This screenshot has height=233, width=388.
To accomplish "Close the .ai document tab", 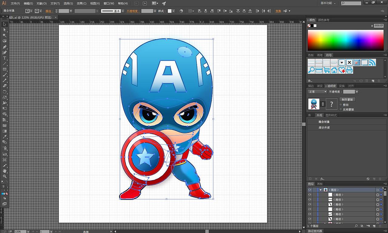I will 56,17.
